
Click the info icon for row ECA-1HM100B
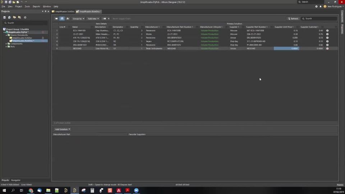pyautogui.click(x=327, y=31)
